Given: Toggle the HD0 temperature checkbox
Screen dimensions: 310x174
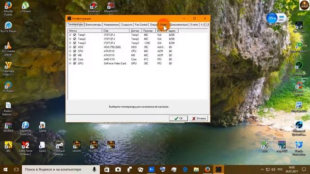Looking at the screenshot, I should click(75, 47).
